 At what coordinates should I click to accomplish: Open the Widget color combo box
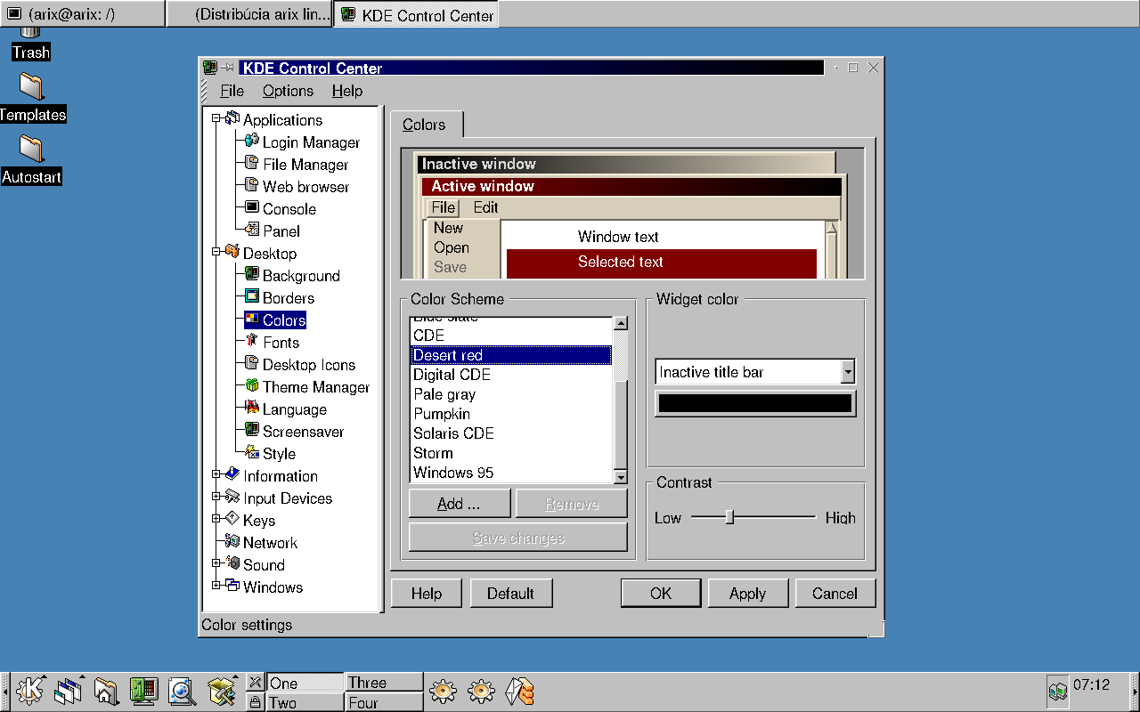pos(755,372)
